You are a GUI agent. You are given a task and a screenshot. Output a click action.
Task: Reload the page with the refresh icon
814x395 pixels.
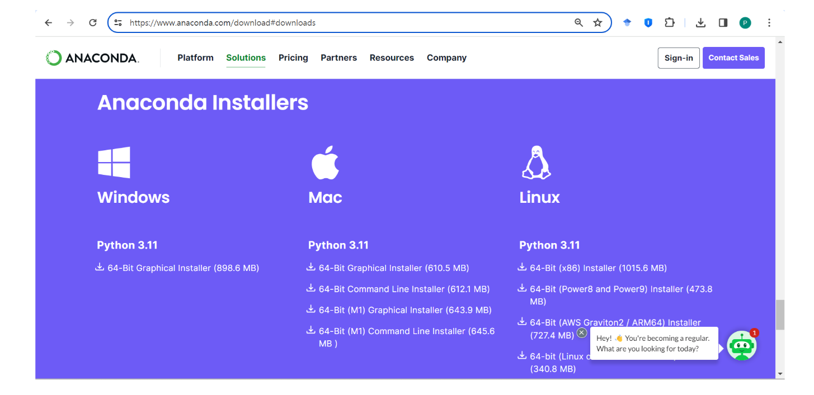[x=93, y=23]
